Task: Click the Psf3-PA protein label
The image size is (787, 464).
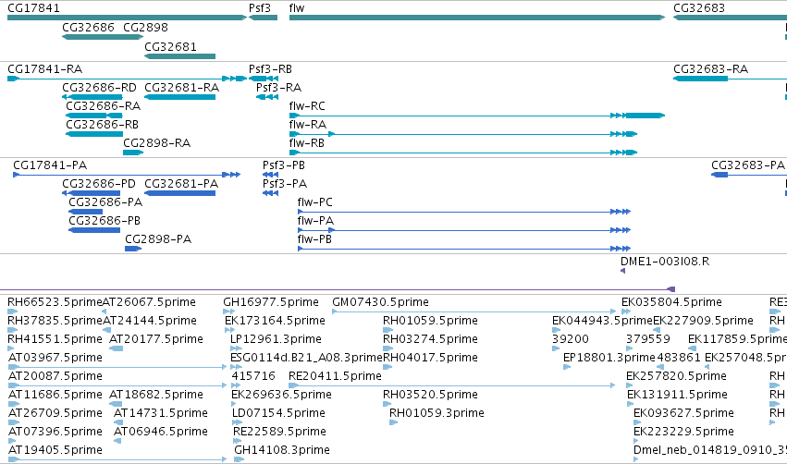Action: pyautogui.click(x=285, y=184)
